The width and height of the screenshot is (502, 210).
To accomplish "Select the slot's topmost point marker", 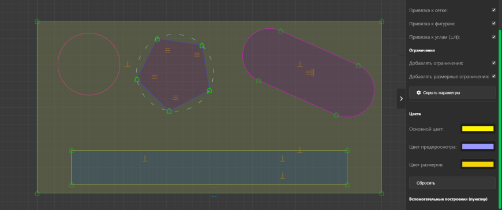I will [x=281, y=31].
